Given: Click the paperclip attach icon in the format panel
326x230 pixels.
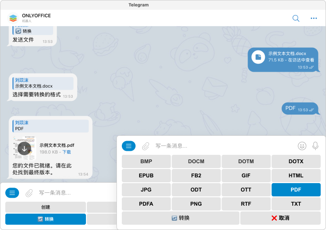Looking at the screenshot, I should 146,146.
